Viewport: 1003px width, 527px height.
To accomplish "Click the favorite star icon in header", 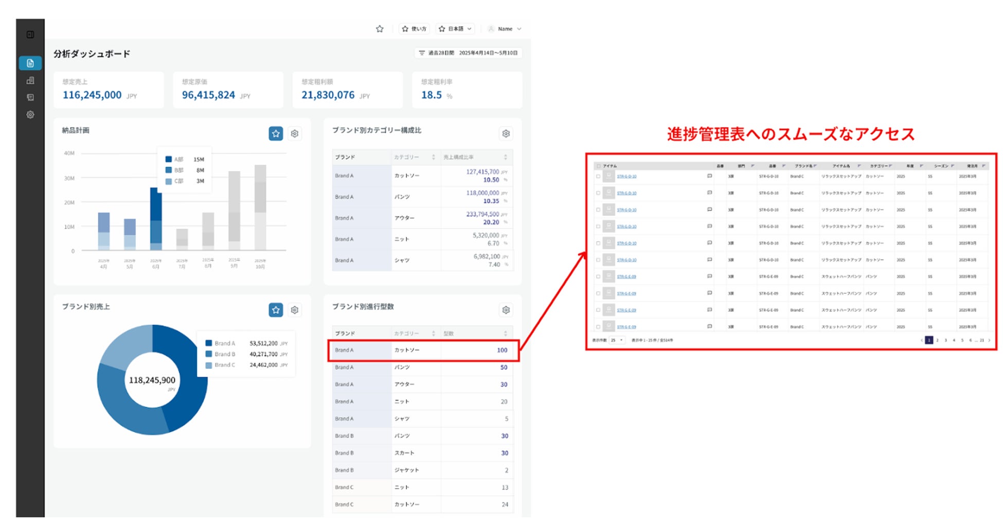I will point(380,29).
